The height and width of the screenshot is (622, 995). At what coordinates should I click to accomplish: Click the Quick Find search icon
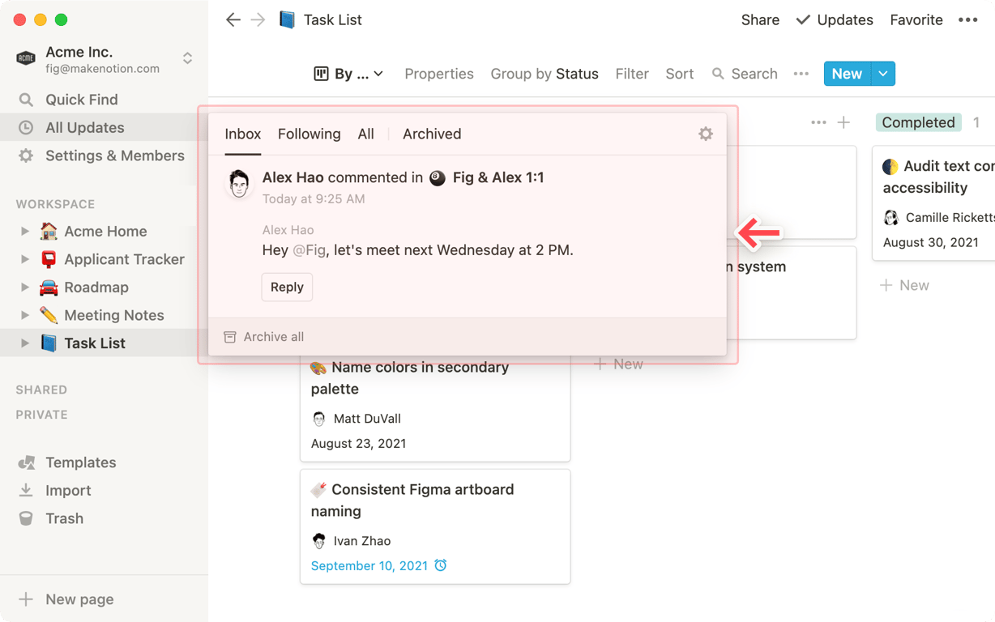tap(26, 100)
